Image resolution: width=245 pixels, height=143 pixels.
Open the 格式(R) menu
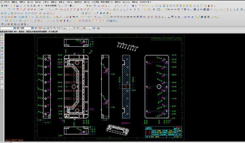tap(38, 2)
